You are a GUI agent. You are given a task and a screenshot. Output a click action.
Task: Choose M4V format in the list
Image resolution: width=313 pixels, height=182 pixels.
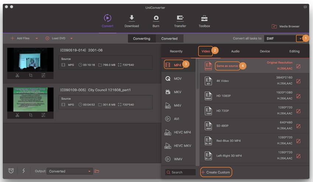coord(179,105)
